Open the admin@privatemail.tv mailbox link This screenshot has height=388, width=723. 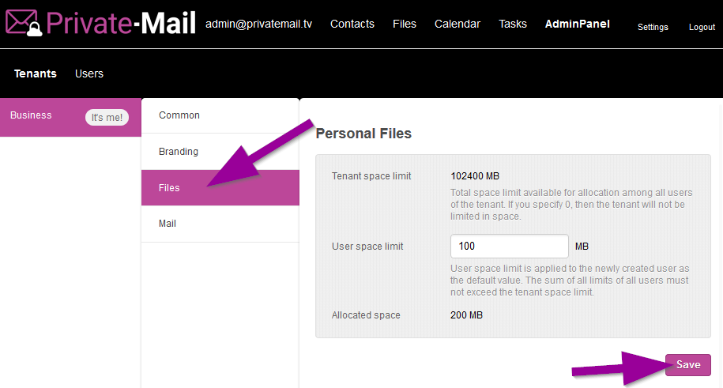coord(258,24)
